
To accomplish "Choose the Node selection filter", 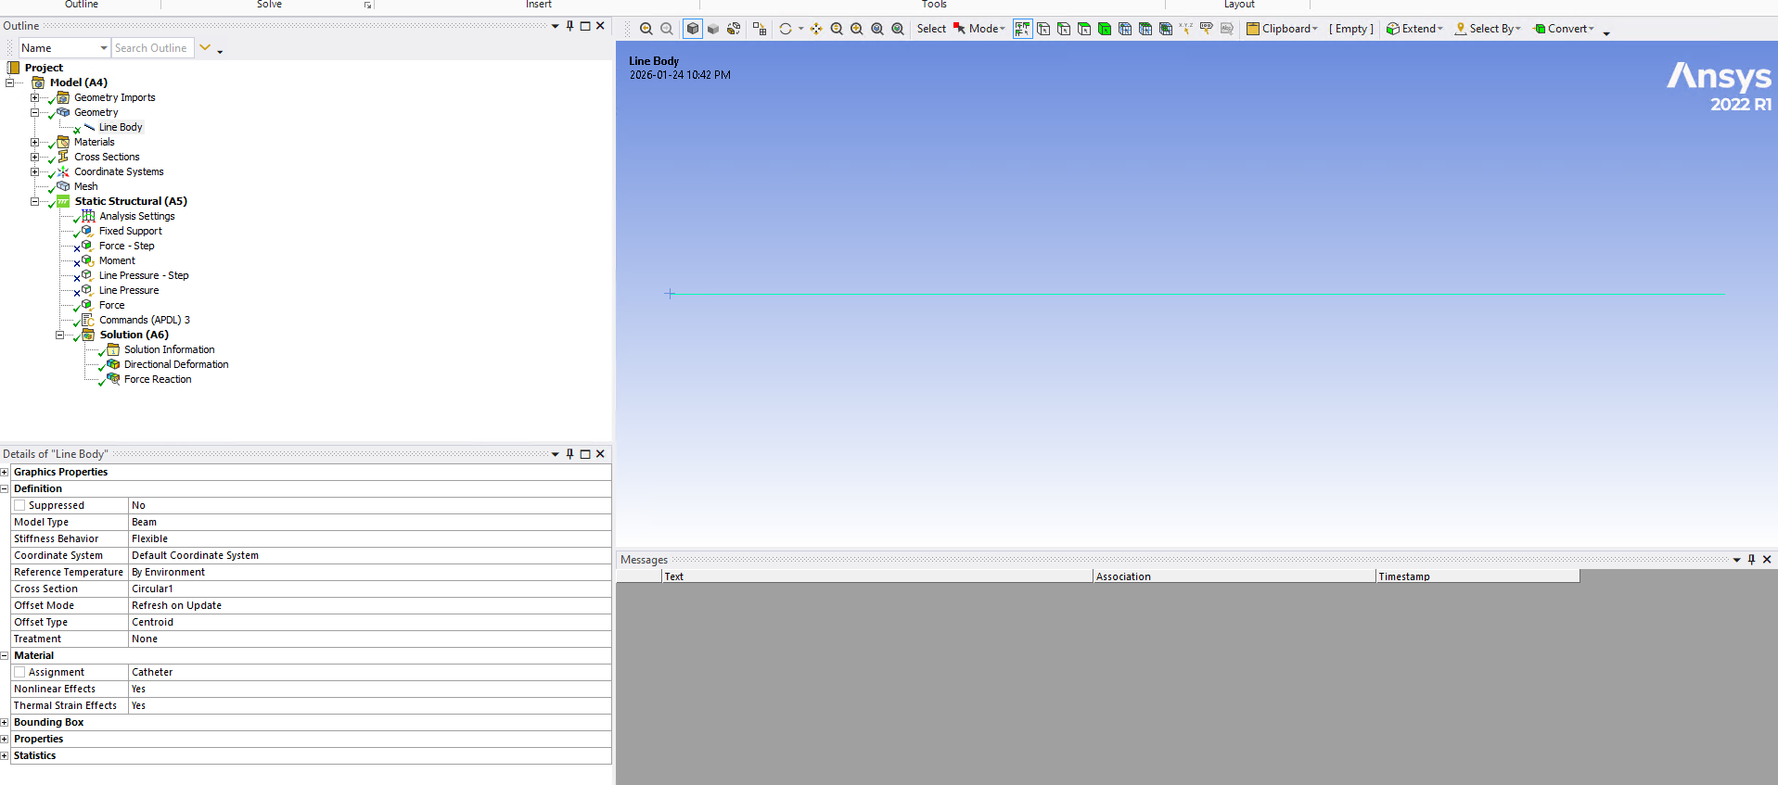I will coord(1125,29).
